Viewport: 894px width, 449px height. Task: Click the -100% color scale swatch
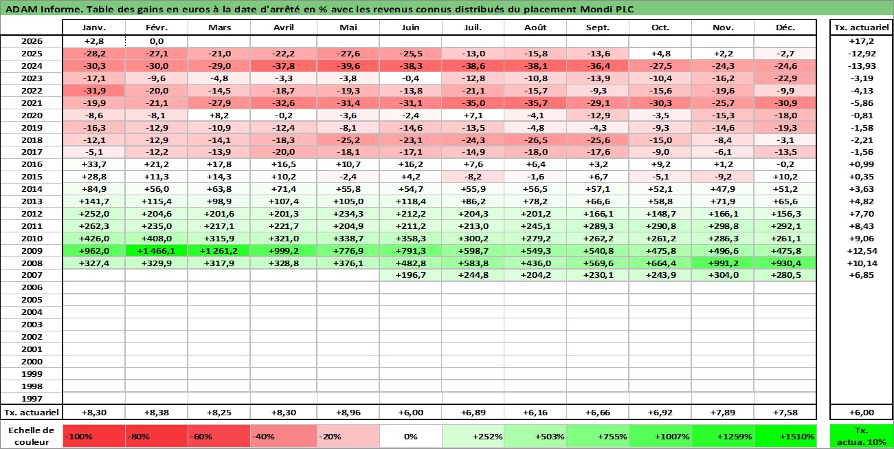(x=93, y=436)
